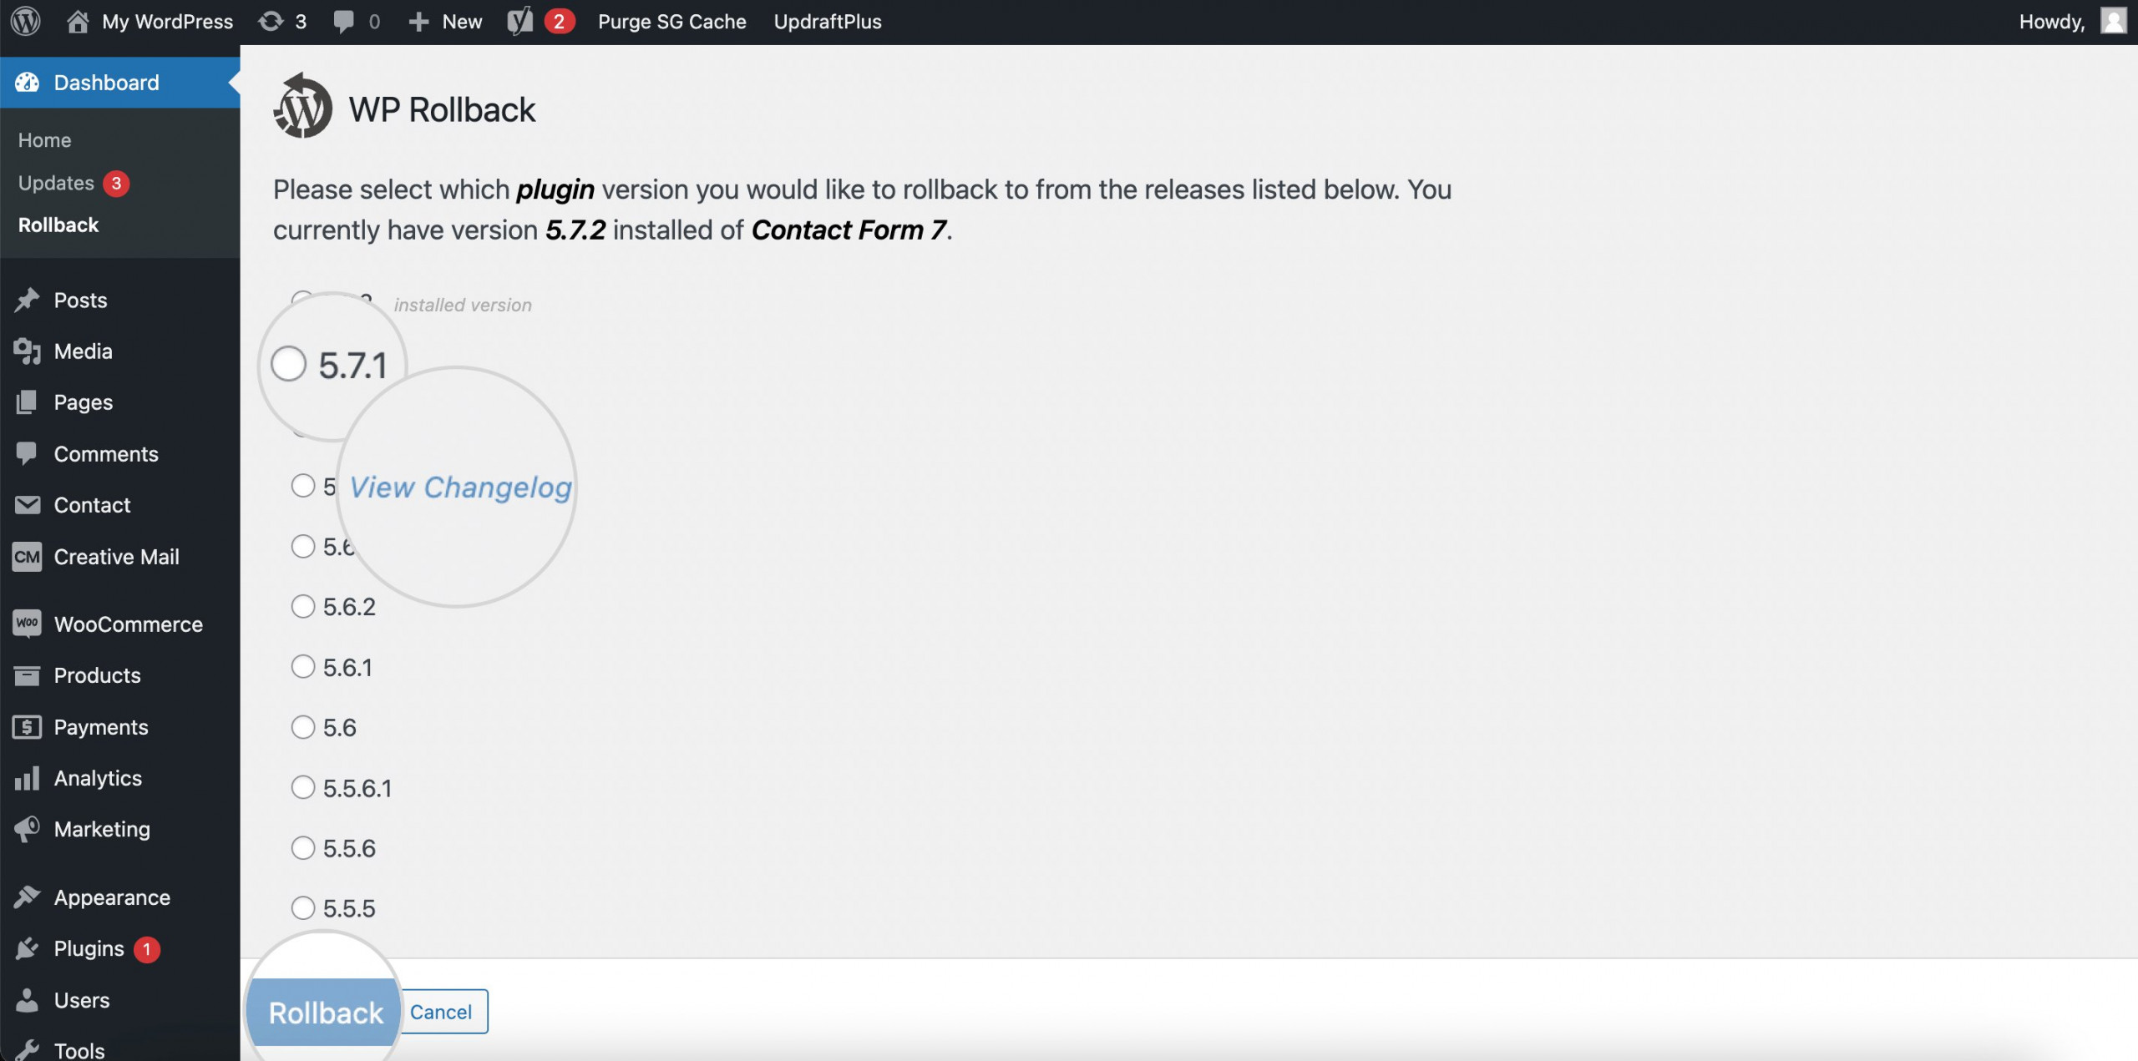
Task: Click the Plugins notification badge 1
Action: point(147,949)
